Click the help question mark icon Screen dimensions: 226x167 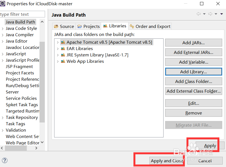click(4, 160)
